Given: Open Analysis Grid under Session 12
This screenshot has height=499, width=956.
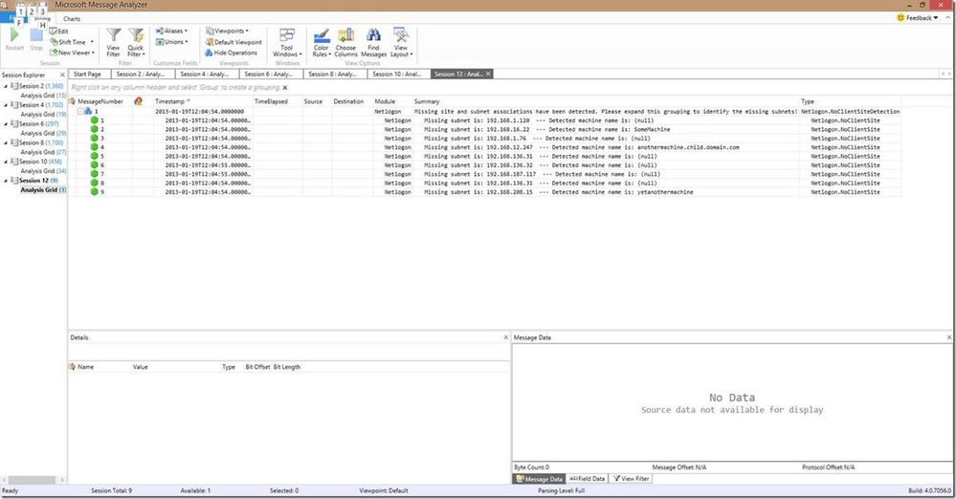Looking at the screenshot, I should 43,190.
